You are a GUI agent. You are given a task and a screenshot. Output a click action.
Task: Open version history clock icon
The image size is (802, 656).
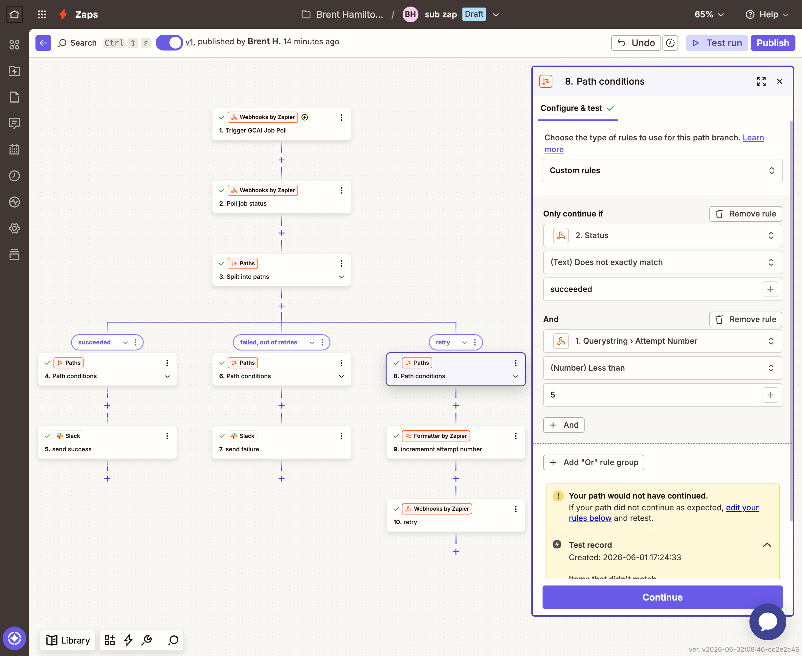(x=670, y=43)
